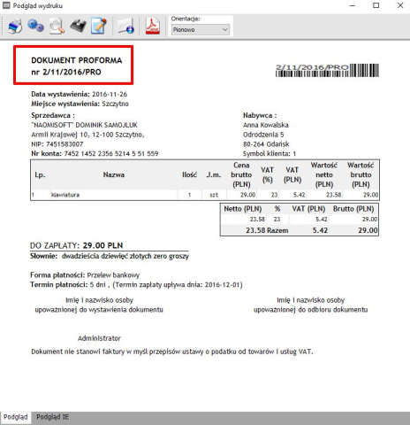Click the heading DOKUMENT PROFORMA
Viewport: 410px width, 425px height.
click(x=77, y=60)
